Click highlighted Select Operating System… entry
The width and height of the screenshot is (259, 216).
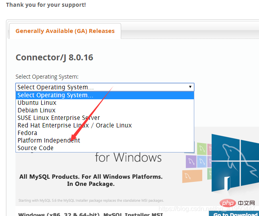105,95
